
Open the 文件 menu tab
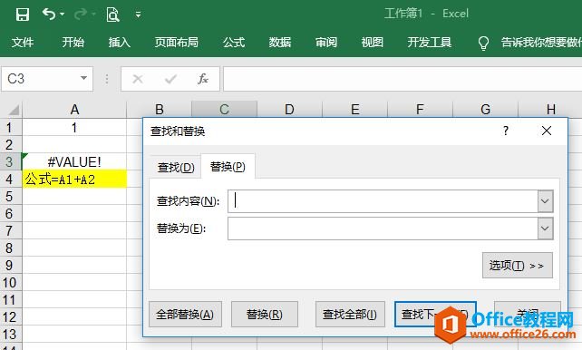tap(23, 43)
